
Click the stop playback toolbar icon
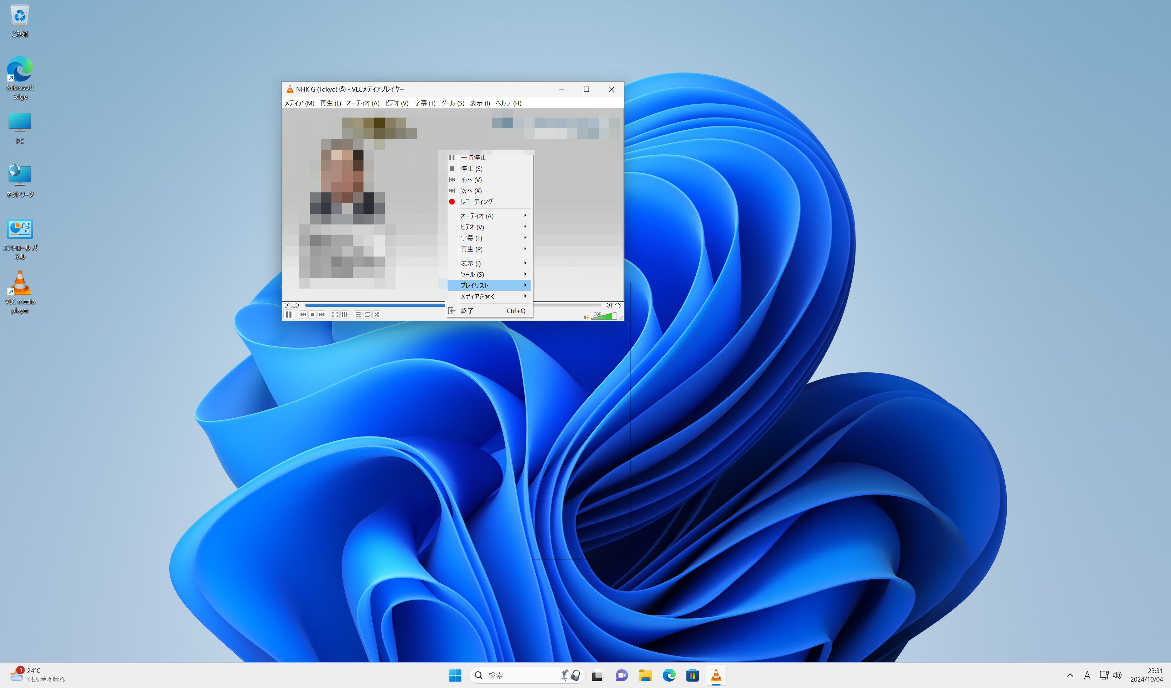312,315
